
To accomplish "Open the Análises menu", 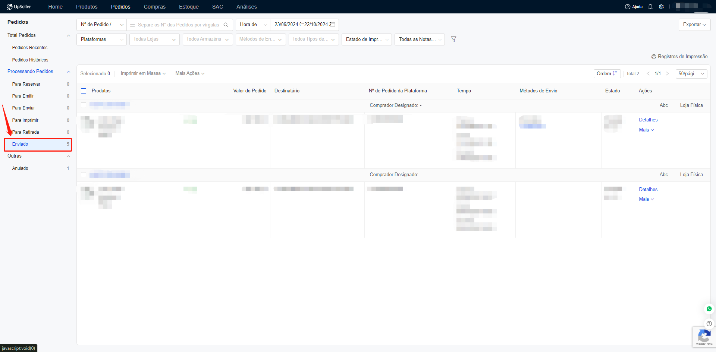I will coord(246,7).
